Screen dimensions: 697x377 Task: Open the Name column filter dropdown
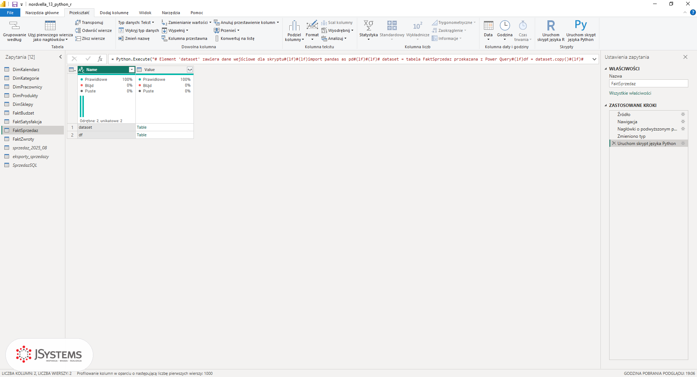click(x=132, y=70)
